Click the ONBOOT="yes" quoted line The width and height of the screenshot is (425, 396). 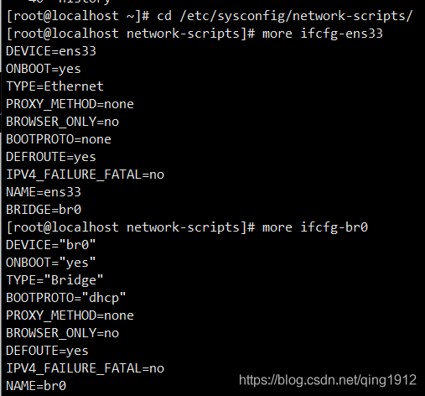tap(51, 263)
